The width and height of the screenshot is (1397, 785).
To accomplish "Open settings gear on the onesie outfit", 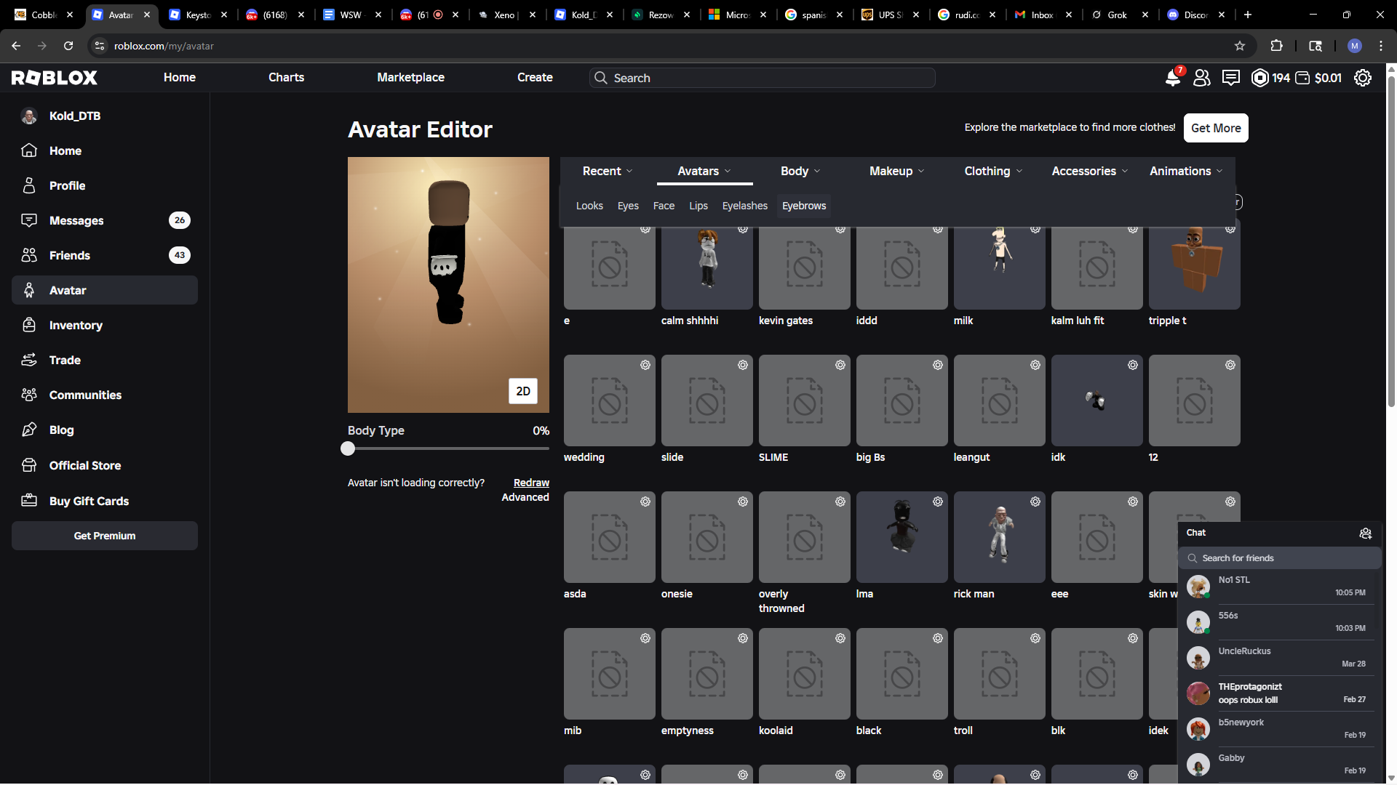I will (x=743, y=502).
